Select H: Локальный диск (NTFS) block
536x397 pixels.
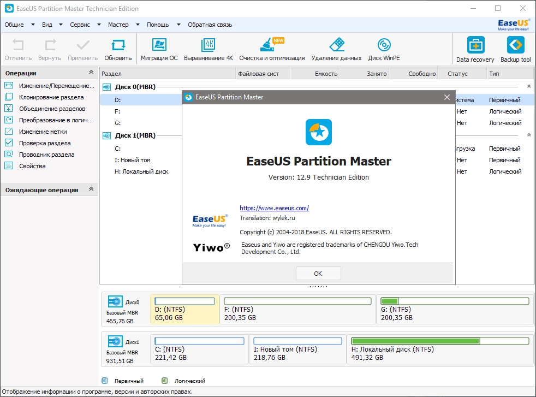click(440, 349)
